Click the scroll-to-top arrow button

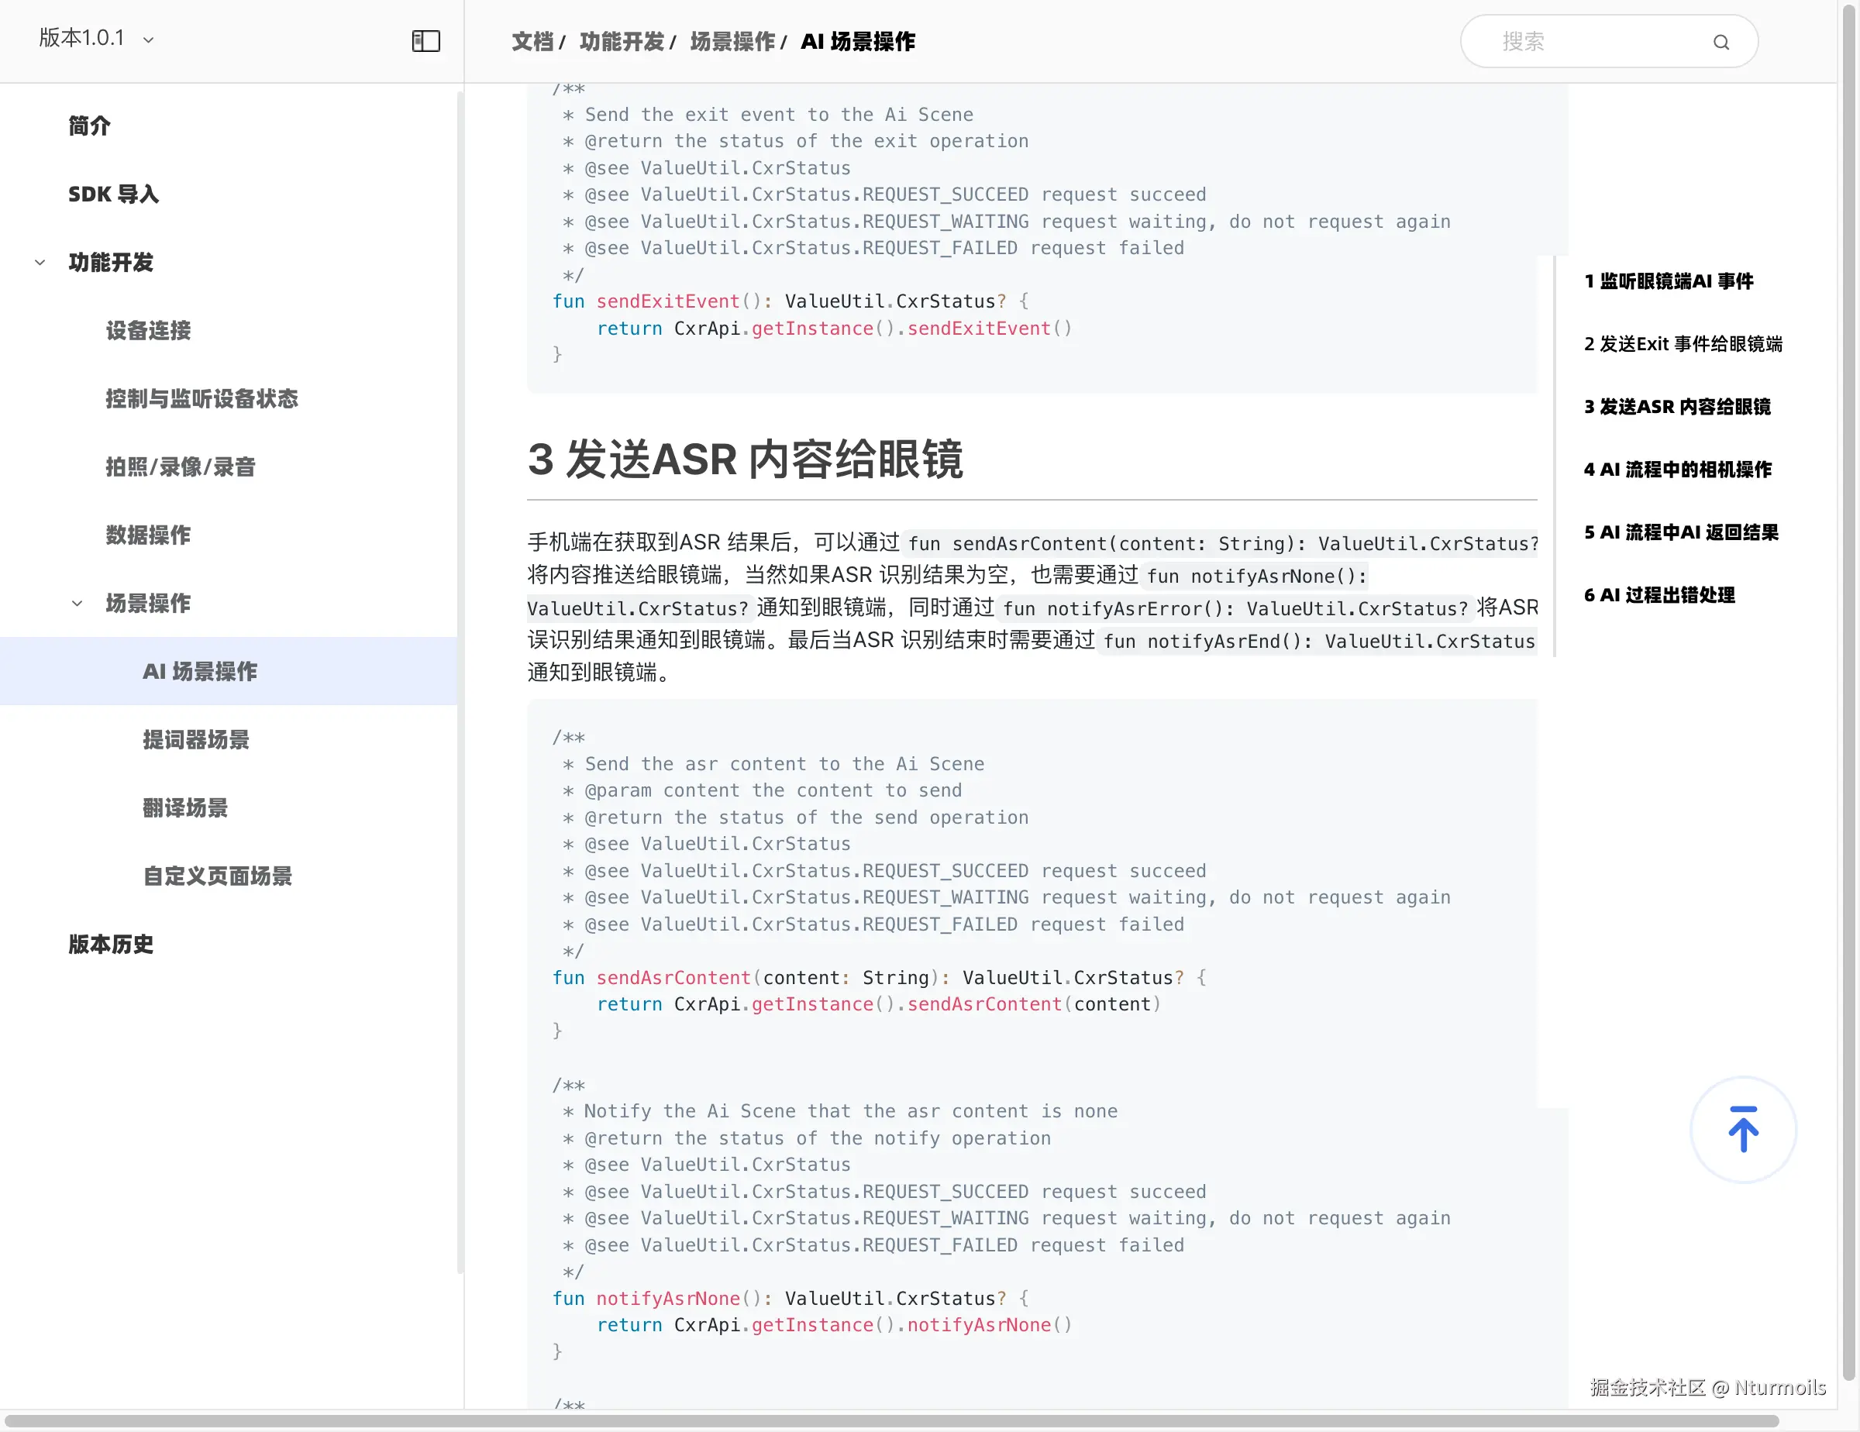pos(1742,1130)
